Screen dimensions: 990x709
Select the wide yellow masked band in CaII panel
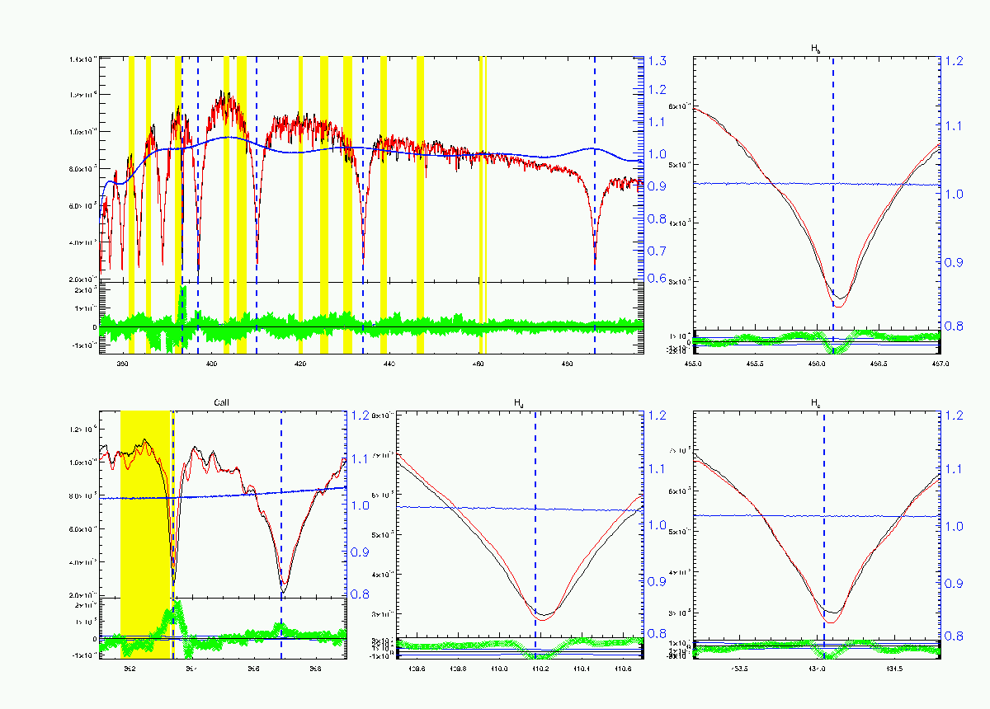click(x=145, y=533)
